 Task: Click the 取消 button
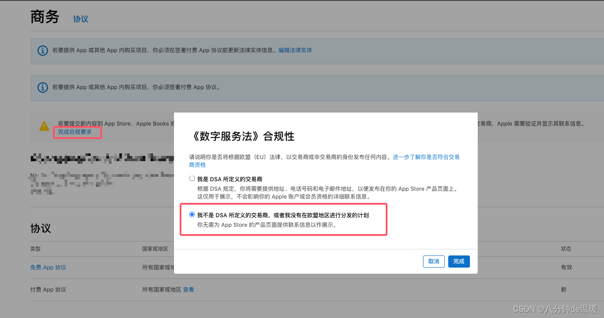click(434, 261)
